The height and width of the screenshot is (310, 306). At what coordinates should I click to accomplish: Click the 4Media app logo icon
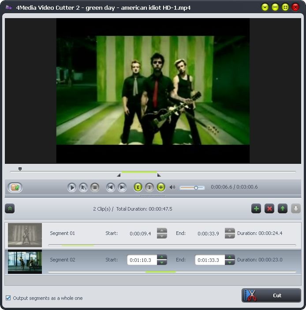pyautogui.click(x=9, y=8)
